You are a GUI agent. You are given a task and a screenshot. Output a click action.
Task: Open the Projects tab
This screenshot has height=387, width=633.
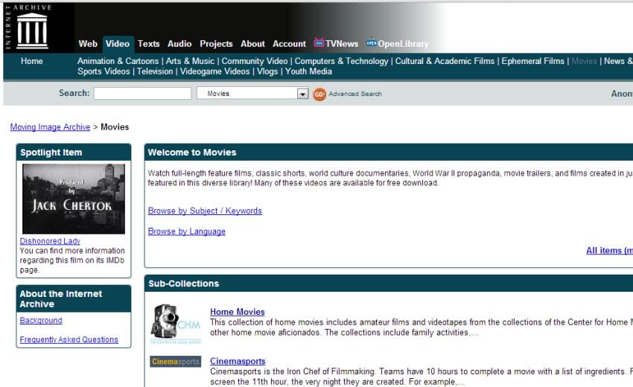[x=216, y=44]
